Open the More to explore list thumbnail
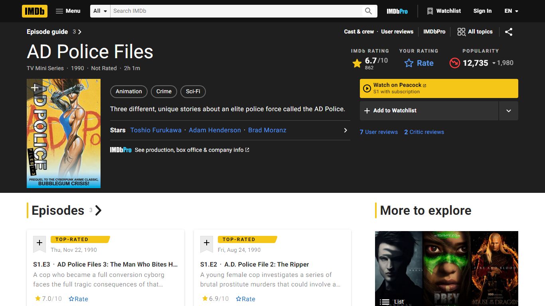Image resolution: width=545 pixels, height=306 pixels. pos(446,269)
